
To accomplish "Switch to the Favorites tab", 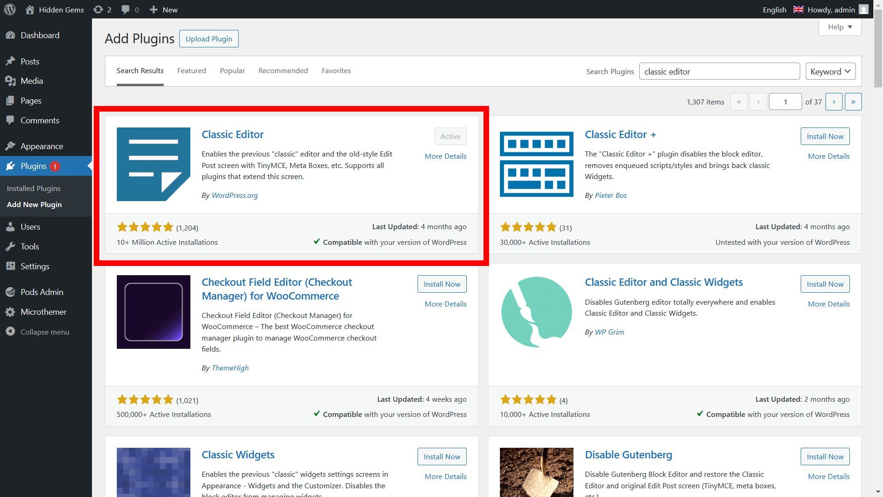I will [x=336, y=71].
